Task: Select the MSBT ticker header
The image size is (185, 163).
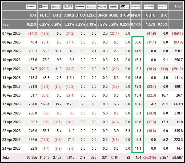Action: pos(136,15)
